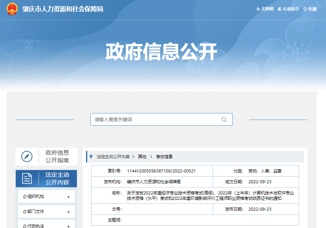Image resolution: width=326 pixels, height=228 pixels.
Task: Click the compass icon for 政府信息公开指南
Action: tap(27, 156)
